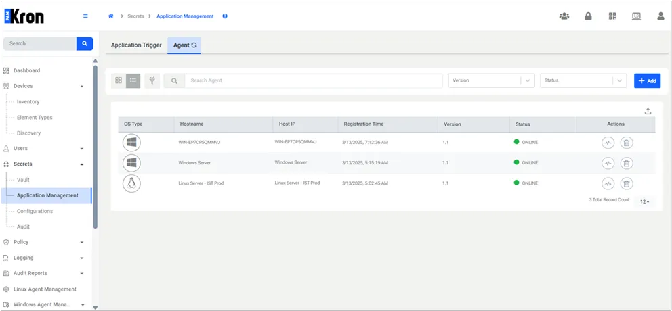Click the sidebar Search field
The width and height of the screenshot is (672, 311).
(x=40, y=44)
